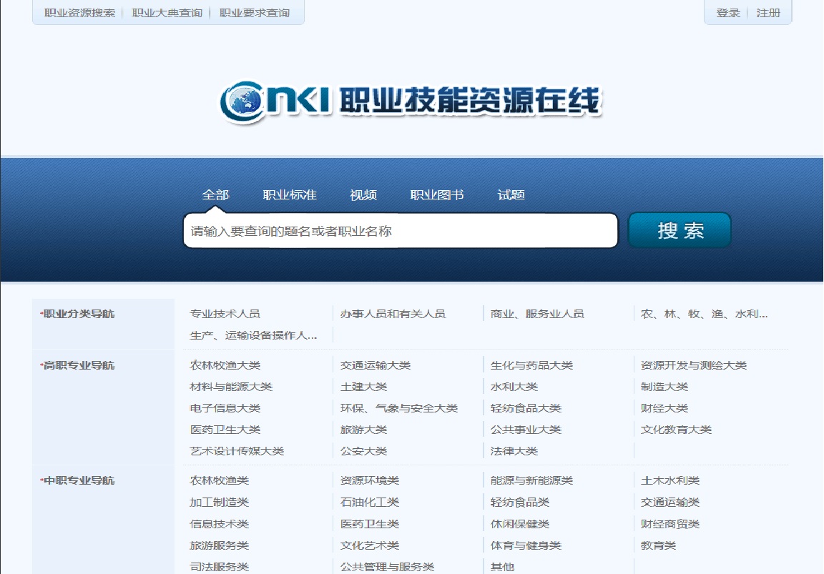Open 公安大类 link
The width and height of the screenshot is (824, 574).
point(363,452)
